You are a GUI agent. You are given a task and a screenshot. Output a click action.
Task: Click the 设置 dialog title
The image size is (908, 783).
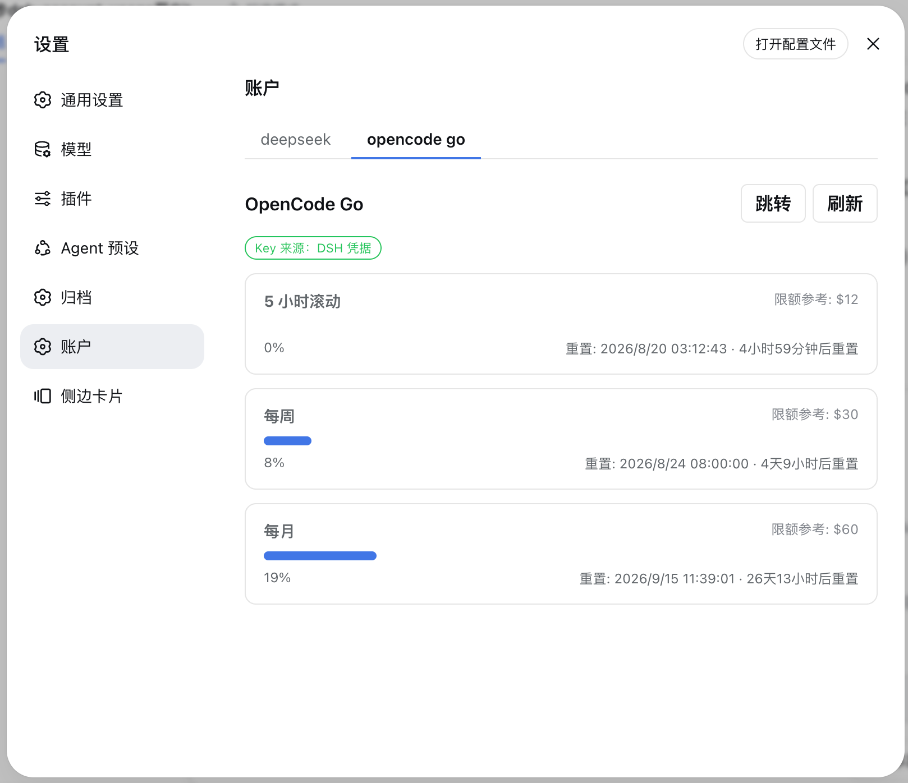pos(52,44)
